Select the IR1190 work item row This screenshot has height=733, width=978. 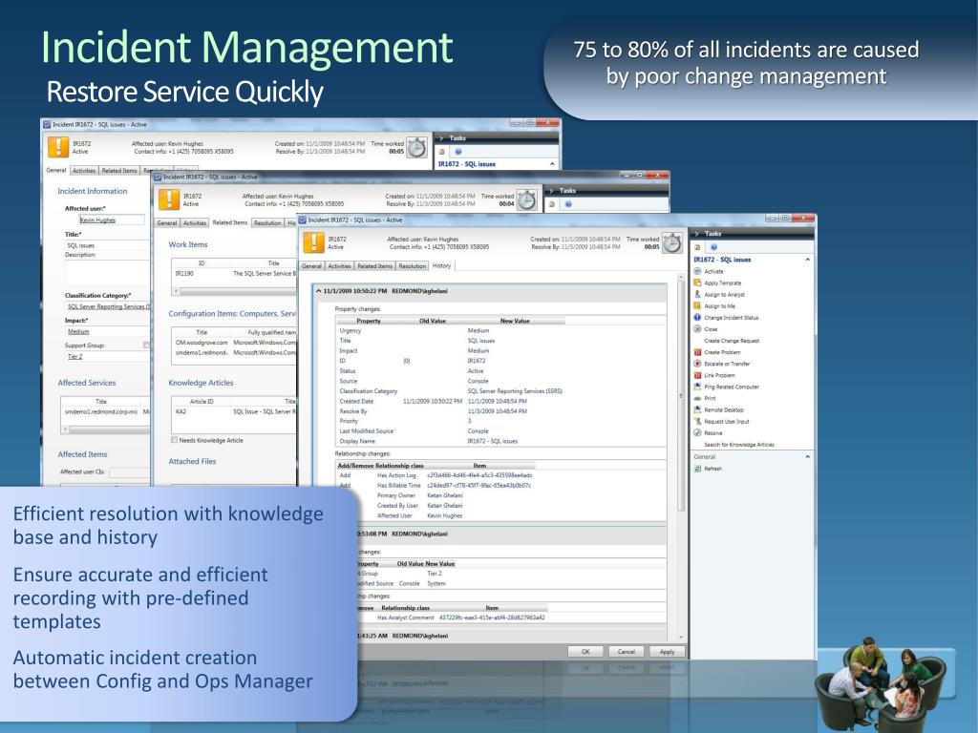[x=234, y=274]
